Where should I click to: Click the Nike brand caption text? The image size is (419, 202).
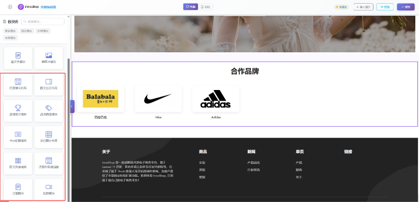158,117
